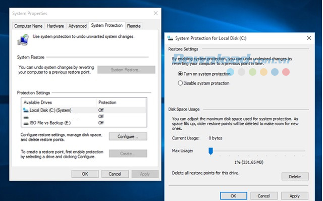323x201 pixels.
Task: Click the Configure... button
Action: (x=128, y=136)
